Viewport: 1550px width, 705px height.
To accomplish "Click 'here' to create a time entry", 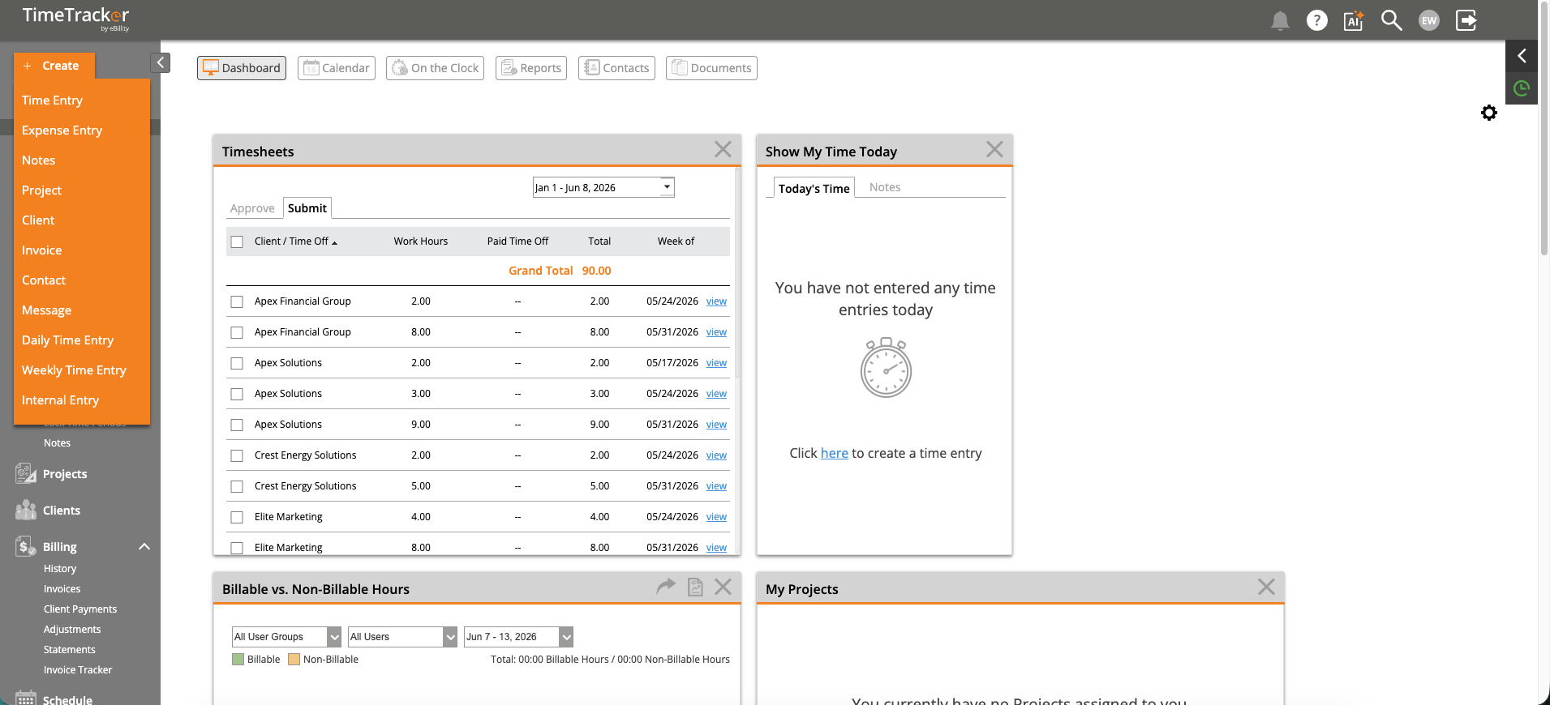I will [x=834, y=453].
